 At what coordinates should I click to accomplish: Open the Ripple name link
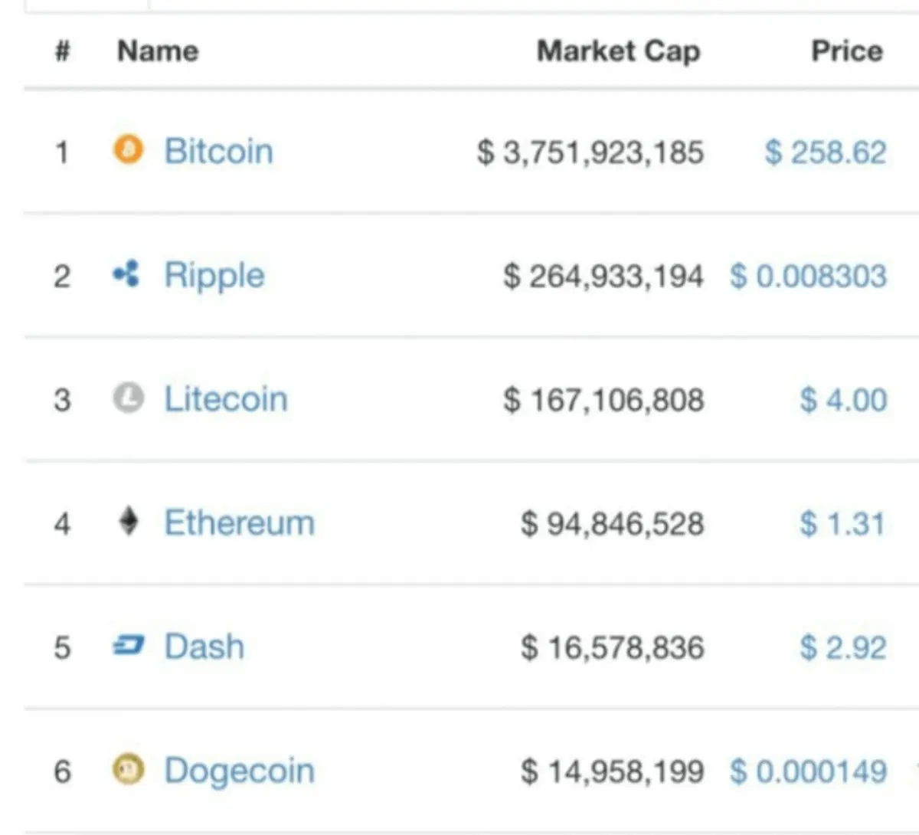pyautogui.click(x=214, y=276)
